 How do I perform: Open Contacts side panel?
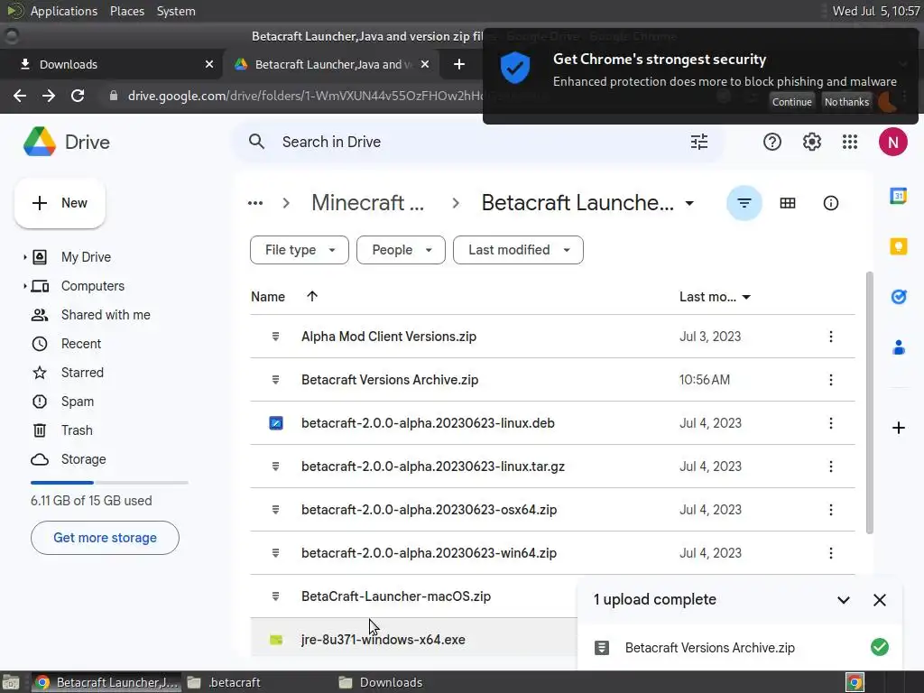(898, 347)
